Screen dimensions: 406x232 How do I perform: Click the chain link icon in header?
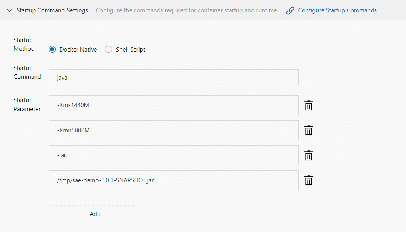click(290, 11)
